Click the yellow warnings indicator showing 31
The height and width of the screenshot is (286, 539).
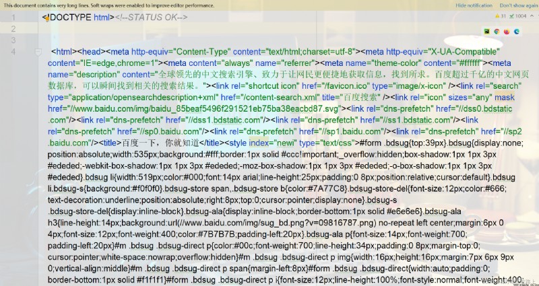point(500,15)
